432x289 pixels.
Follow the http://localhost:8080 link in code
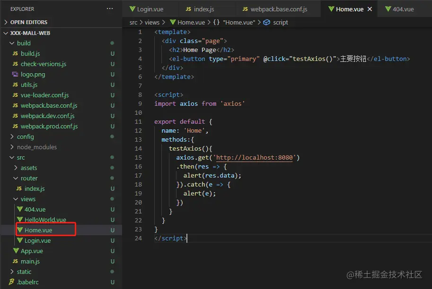click(254, 157)
